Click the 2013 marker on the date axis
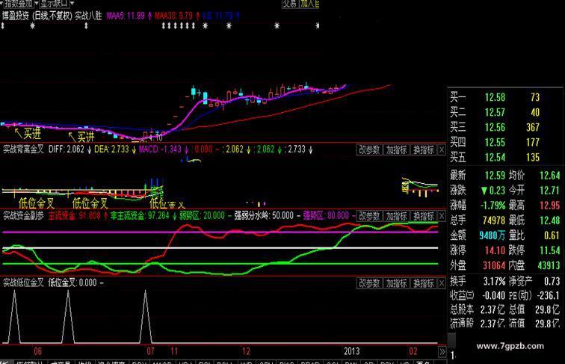This screenshot has width=565, height=364. click(x=351, y=351)
